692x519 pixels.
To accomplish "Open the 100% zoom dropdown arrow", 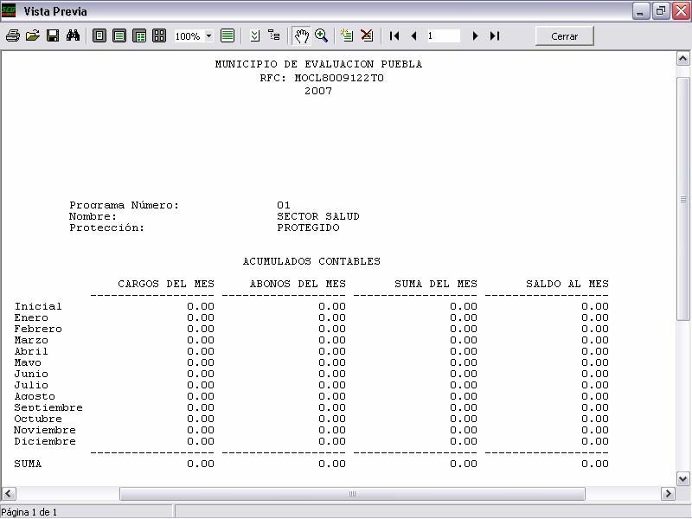I will 208,36.
